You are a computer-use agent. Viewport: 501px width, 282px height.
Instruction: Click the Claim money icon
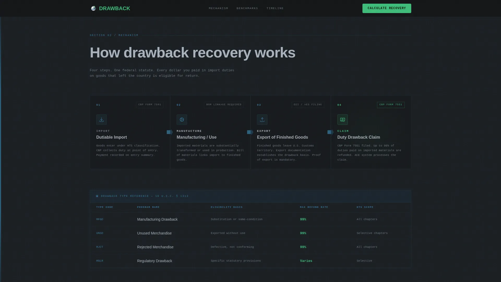343,120
